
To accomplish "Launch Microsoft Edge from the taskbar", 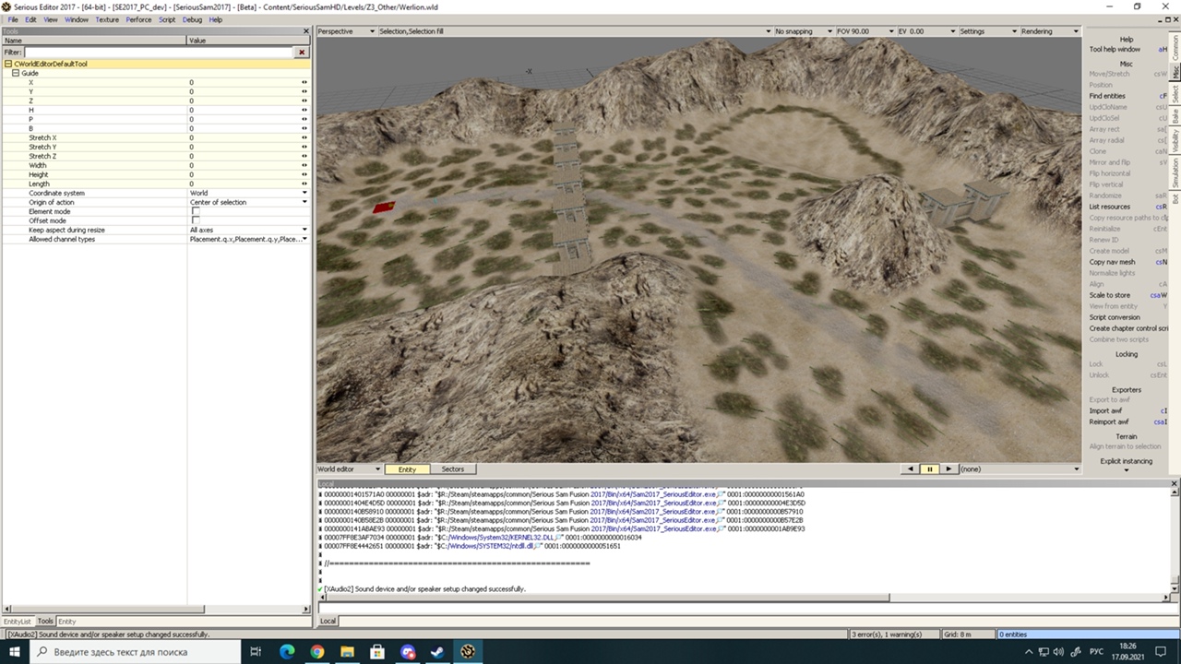I will [x=287, y=652].
